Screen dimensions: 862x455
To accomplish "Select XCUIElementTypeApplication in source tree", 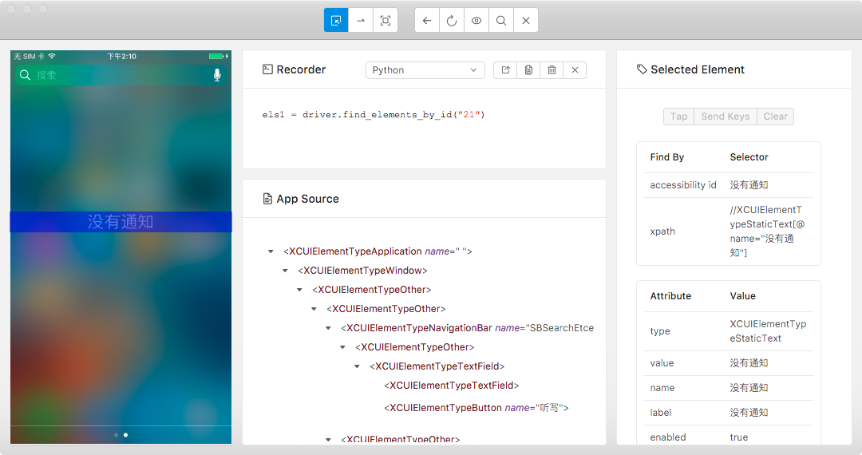I will coord(378,251).
